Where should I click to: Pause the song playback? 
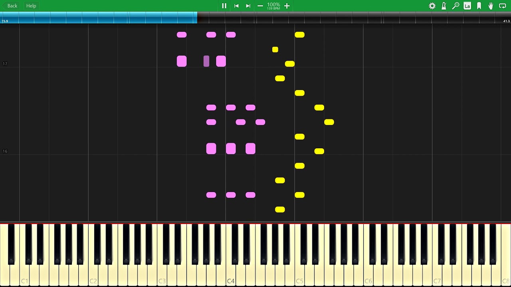[224, 6]
